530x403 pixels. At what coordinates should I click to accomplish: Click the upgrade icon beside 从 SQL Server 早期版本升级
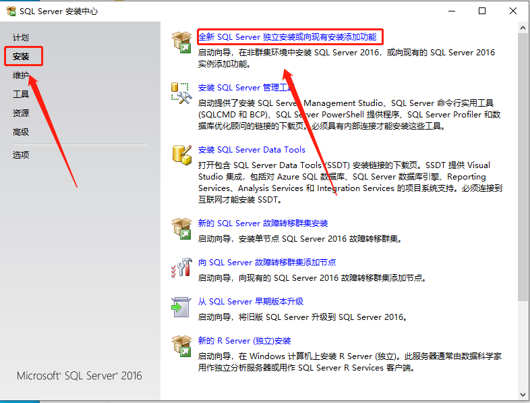(x=181, y=307)
